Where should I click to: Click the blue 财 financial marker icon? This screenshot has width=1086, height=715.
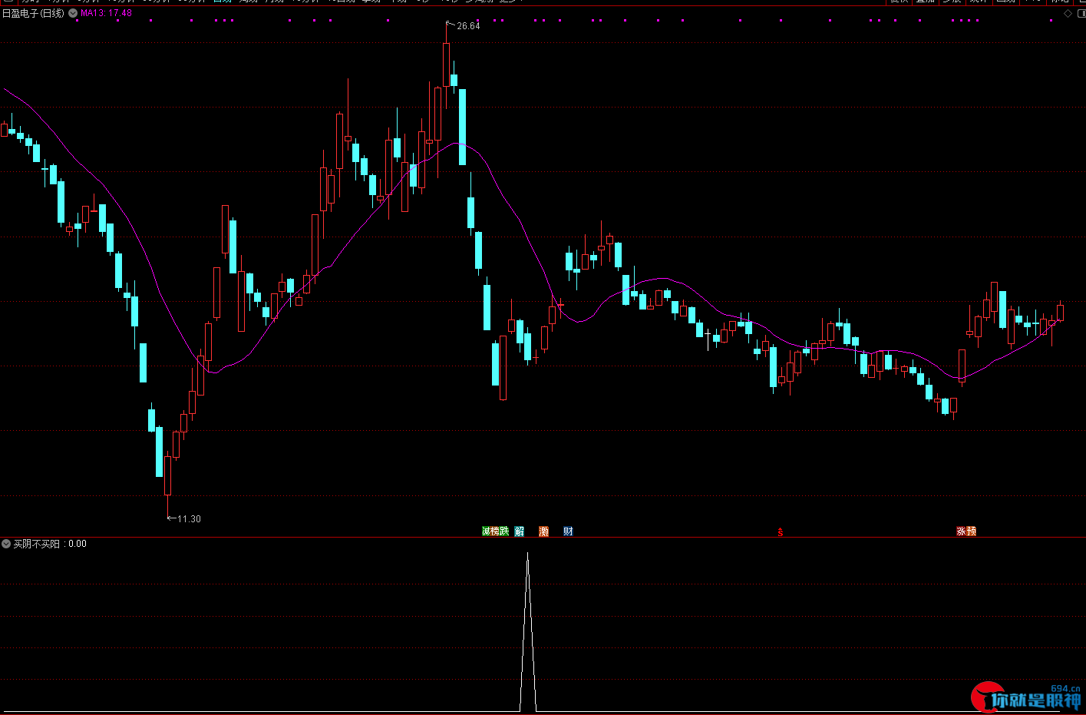pos(568,531)
